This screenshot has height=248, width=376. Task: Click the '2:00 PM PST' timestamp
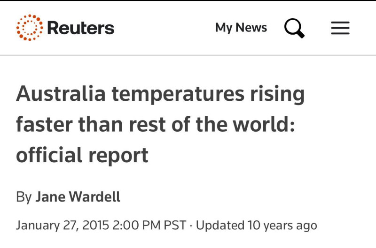click(x=149, y=225)
